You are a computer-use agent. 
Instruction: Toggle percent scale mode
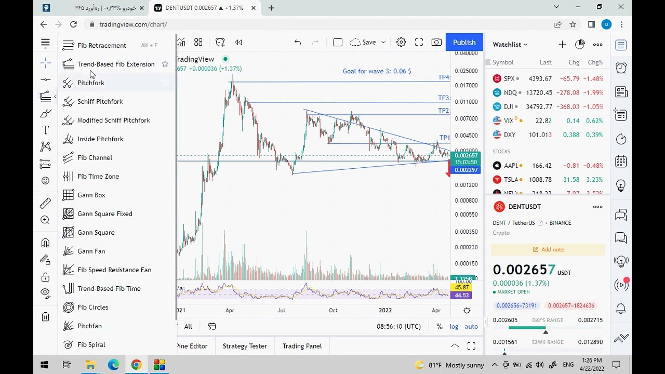pyautogui.click(x=440, y=326)
